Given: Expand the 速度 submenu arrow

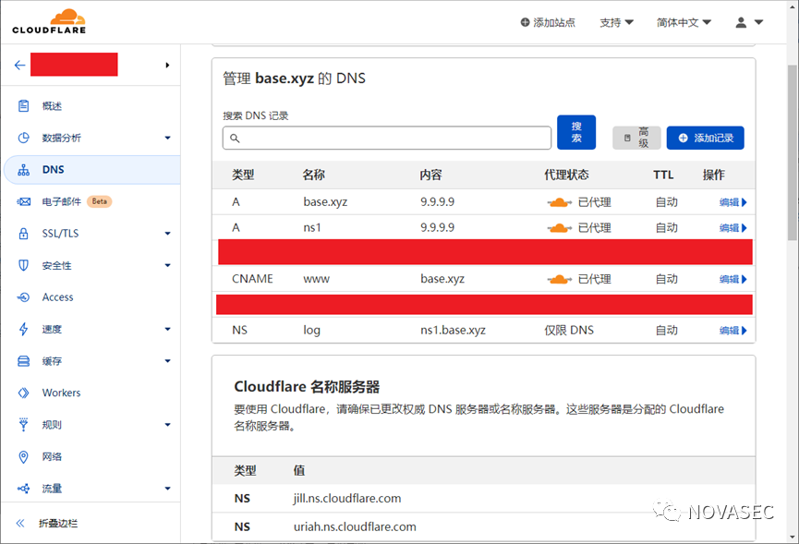Looking at the screenshot, I should [167, 329].
